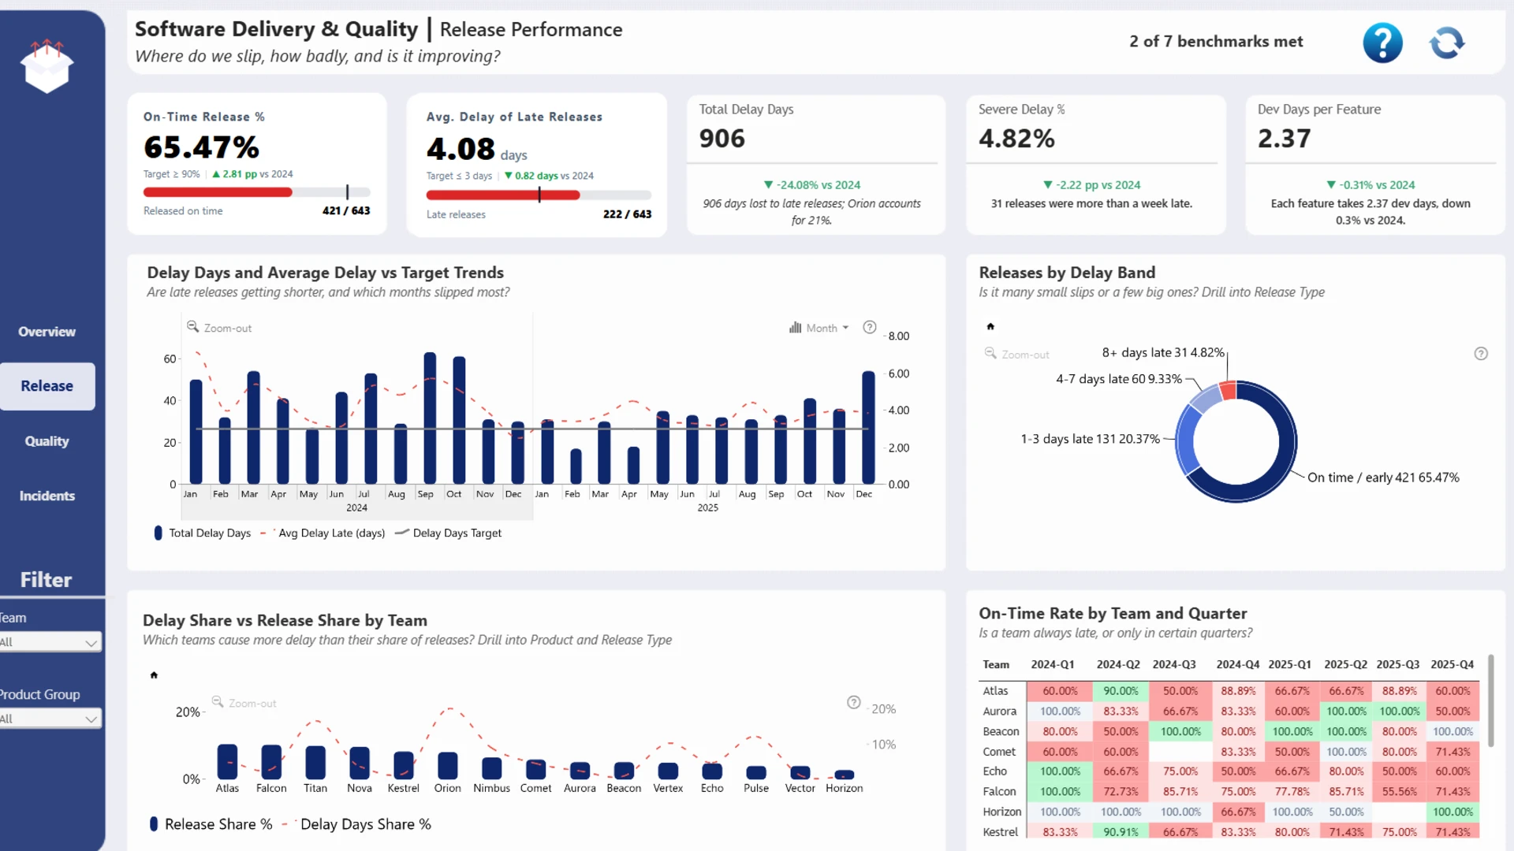Click the Avg. Delay of Late Releases bar

point(539,195)
